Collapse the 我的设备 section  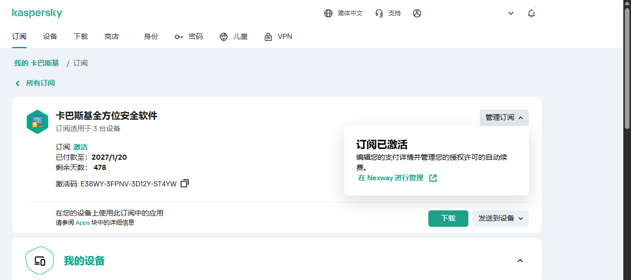tap(520, 261)
